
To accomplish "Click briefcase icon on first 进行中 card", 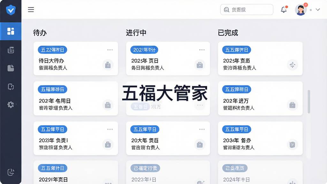I will [200, 65].
